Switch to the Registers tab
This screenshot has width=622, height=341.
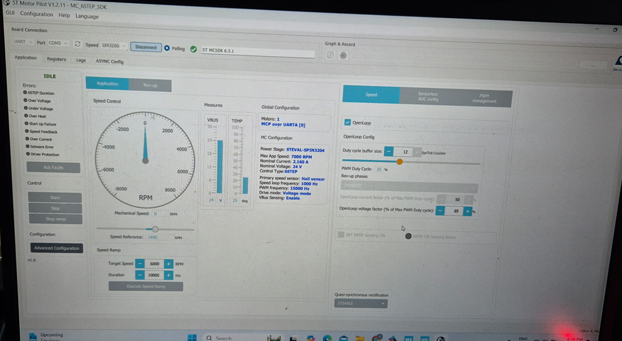click(56, 59)
